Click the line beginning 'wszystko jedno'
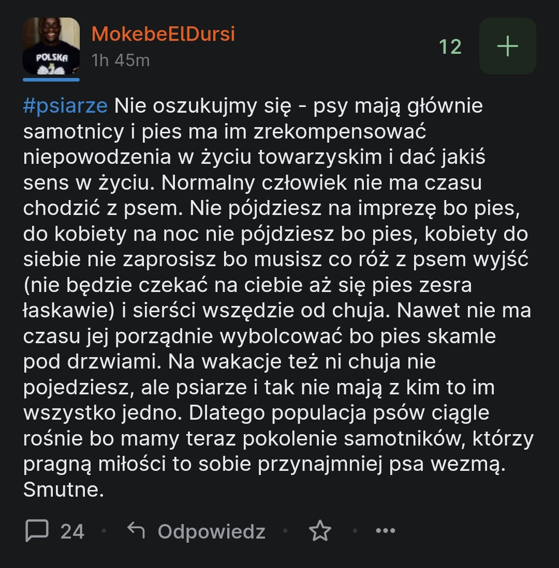Image resolution: width=559 pixels, height=568 pixels. (x=256, y=413)
